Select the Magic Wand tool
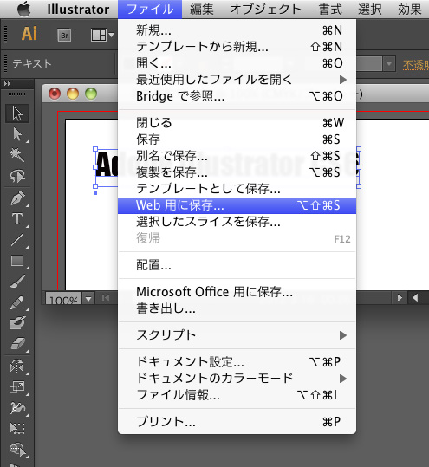Viewport: 429px width, 467px height. click(x=17, y=155)
